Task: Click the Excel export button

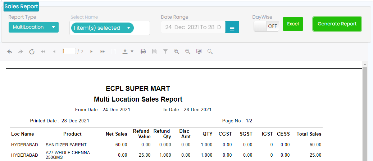Action: point(293,24)
